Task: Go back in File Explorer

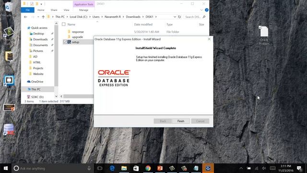Action: click(25, 17)
